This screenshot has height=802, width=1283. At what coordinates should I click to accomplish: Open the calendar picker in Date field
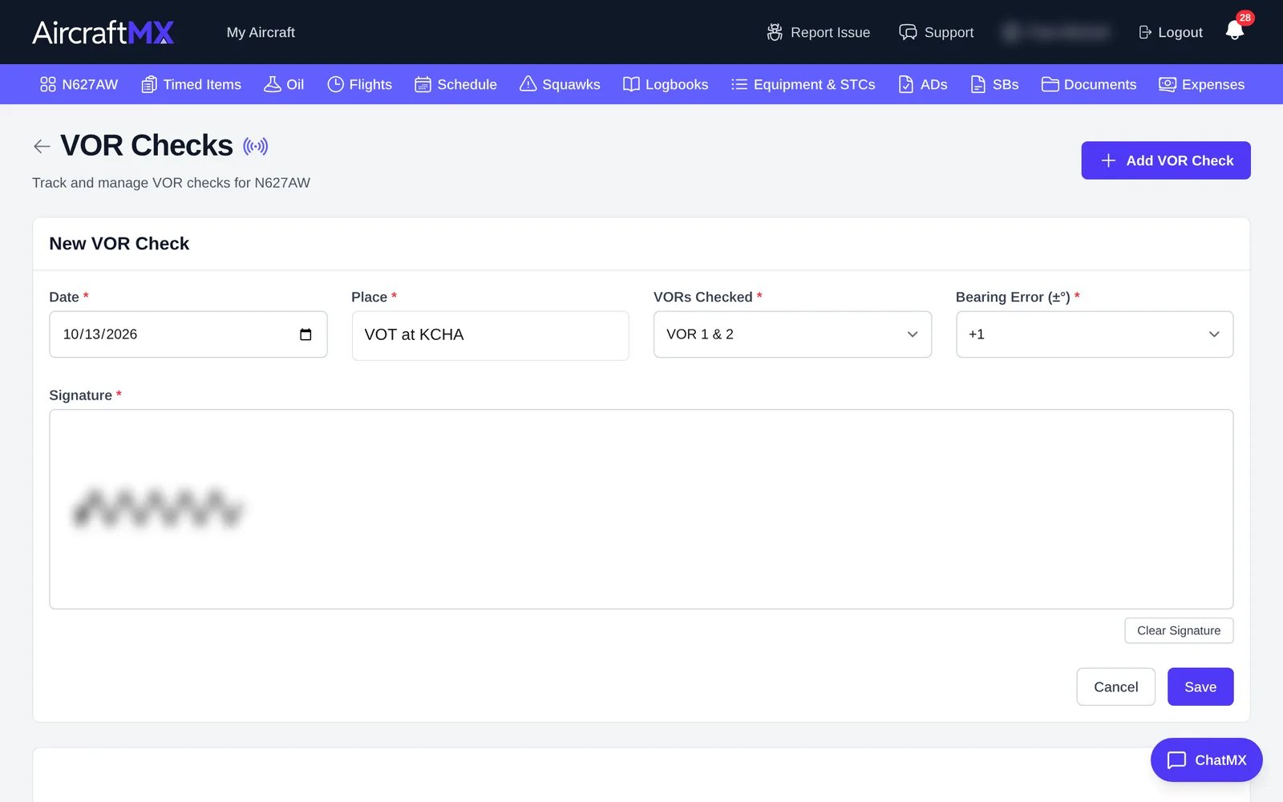306,334
